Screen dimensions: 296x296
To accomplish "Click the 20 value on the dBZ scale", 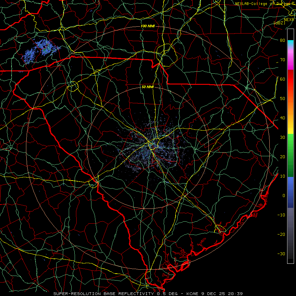I will [x=283, y=157].
